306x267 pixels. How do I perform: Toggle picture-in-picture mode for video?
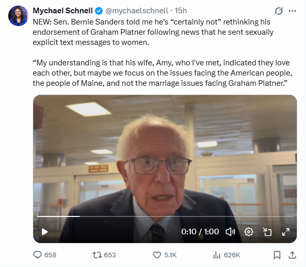(267, 232)
